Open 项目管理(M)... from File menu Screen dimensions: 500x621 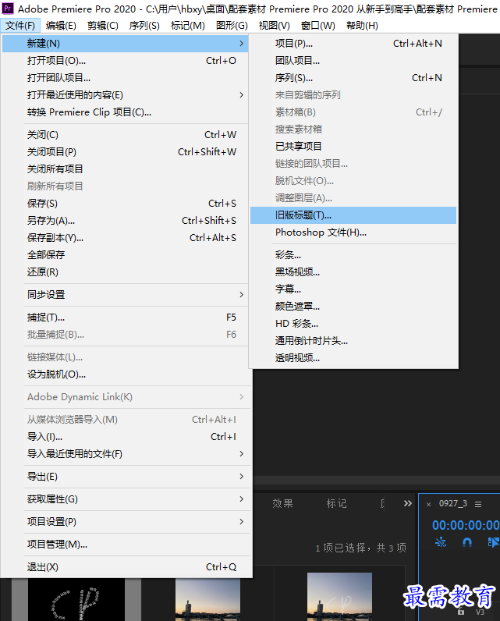click(125, 545)
